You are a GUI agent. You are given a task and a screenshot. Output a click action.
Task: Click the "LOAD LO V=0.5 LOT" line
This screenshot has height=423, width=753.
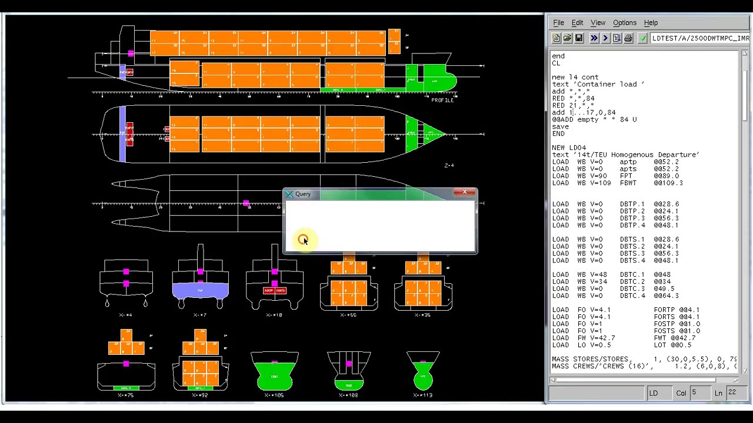click(621, 345)
